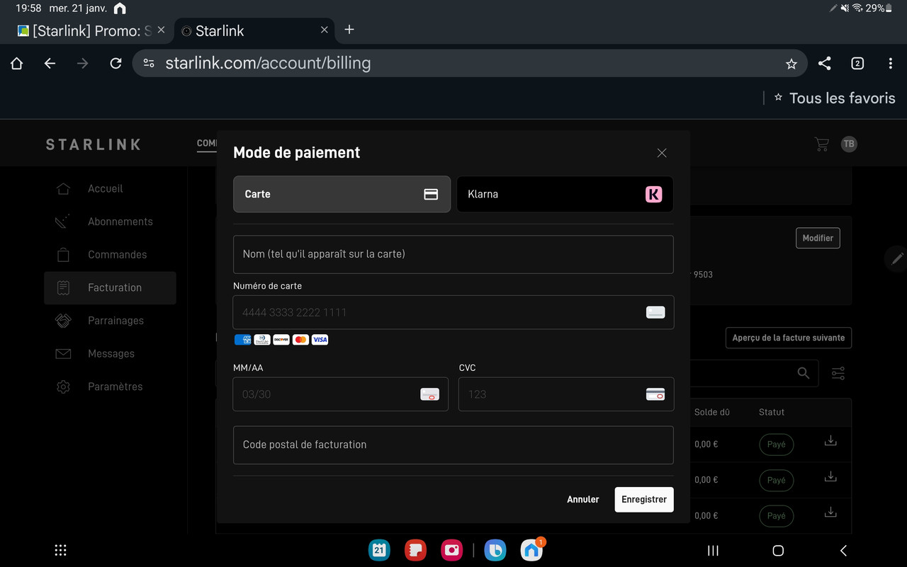The height and width of the screenshot is (567, 907).
Task: Select the Klarna payment method
Action: point(565,194)
